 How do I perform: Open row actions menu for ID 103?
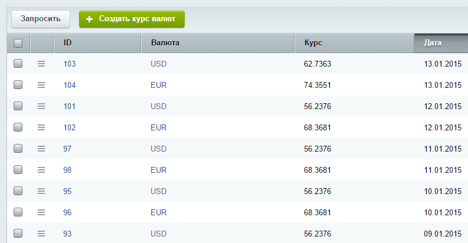click(41, 64)
